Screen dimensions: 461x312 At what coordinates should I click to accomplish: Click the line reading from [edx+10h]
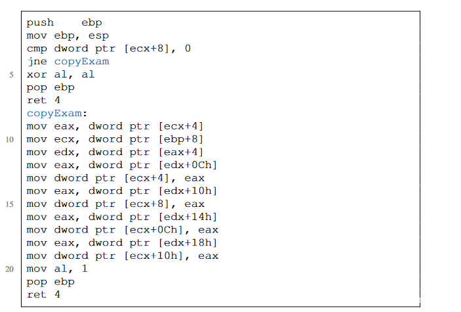click(x=122, y=190)
